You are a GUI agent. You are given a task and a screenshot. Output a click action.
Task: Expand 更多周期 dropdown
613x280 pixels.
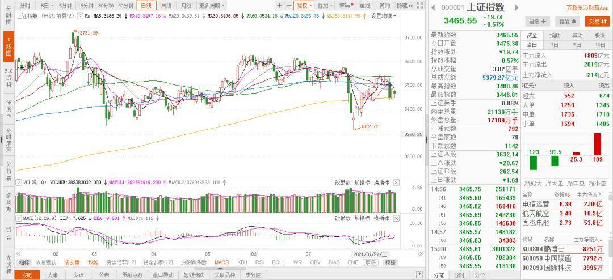pos(212,6)
